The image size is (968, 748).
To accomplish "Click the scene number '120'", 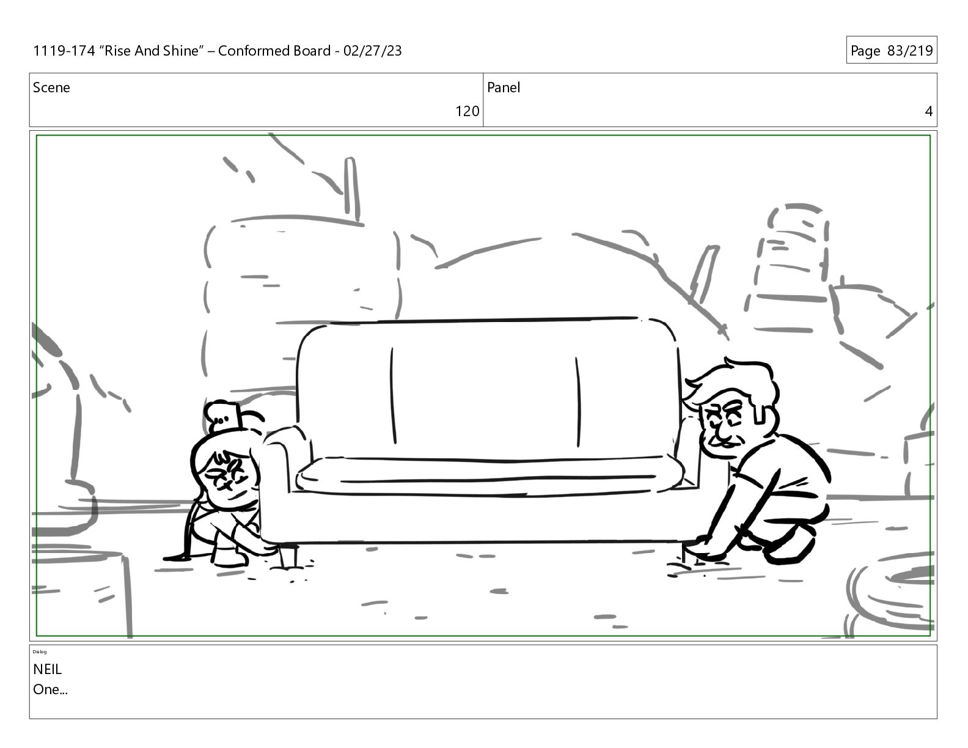I will 468,111.
